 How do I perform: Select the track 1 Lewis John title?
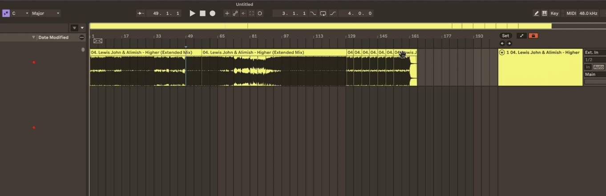tap(543, 52)
